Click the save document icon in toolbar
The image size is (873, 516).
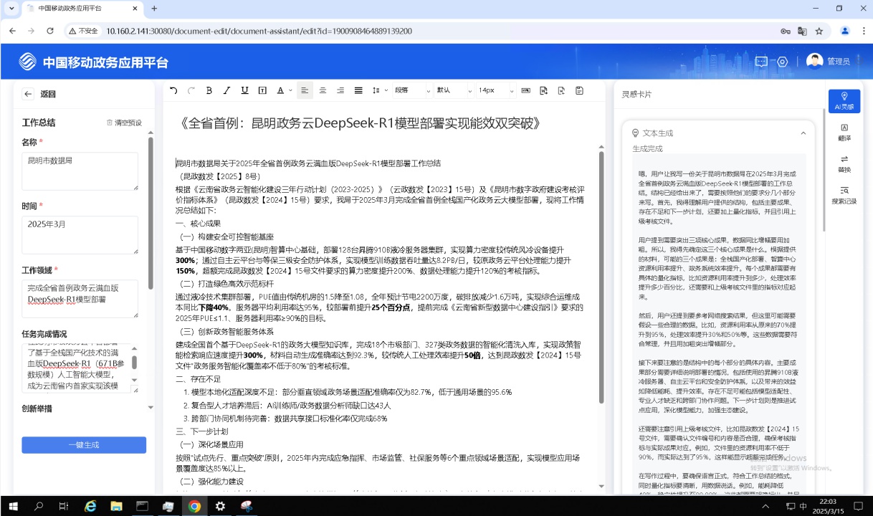coord(579,90)
